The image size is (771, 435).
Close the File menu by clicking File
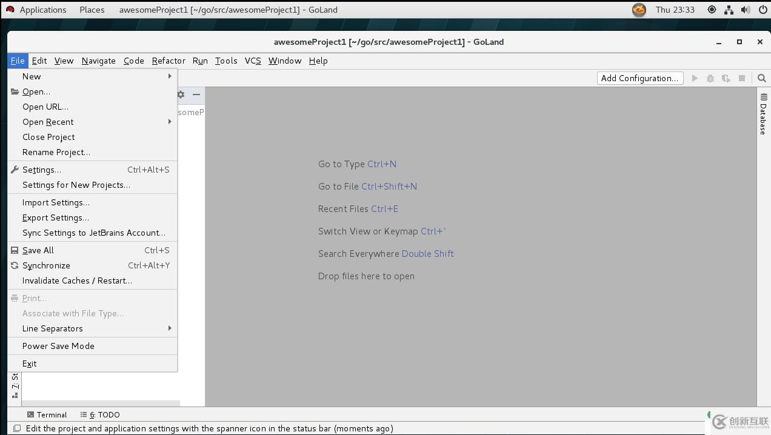click(18, 61)
